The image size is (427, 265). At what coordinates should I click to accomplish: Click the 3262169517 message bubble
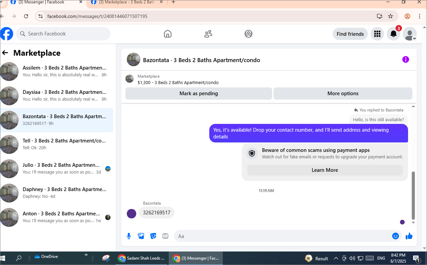[157, 213]
